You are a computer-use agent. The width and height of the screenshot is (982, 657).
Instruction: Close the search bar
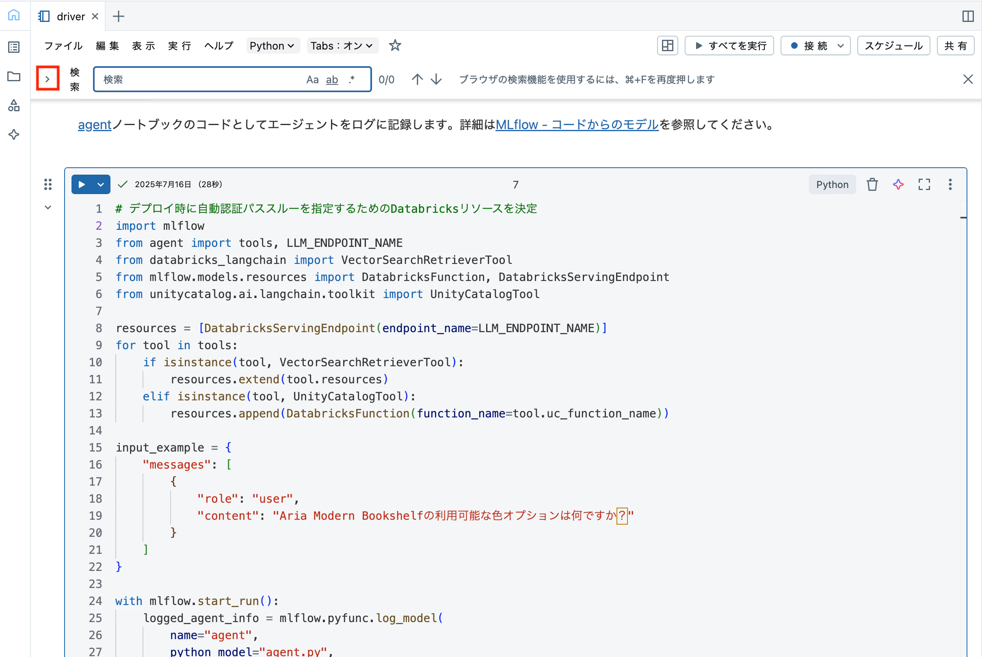point(968,79)
